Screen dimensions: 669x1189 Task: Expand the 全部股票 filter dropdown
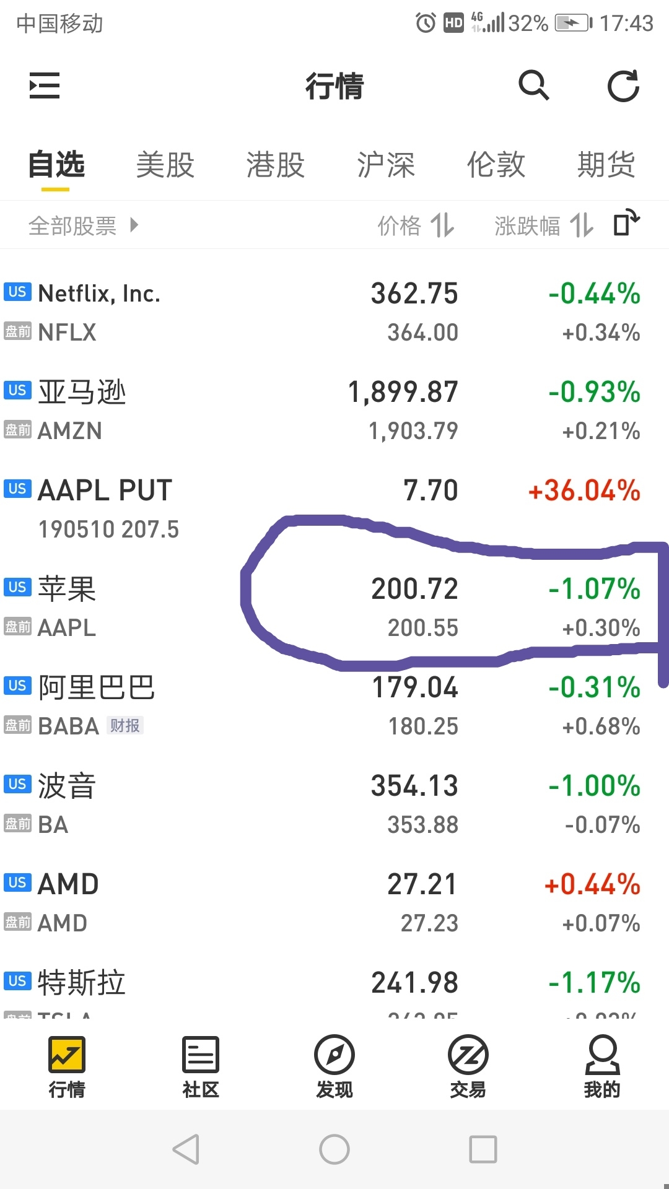(84, 225)
